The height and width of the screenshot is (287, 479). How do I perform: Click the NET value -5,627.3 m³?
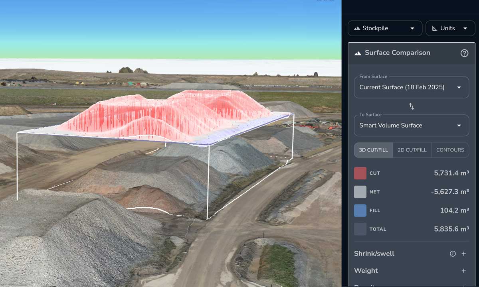coord(450,192)
